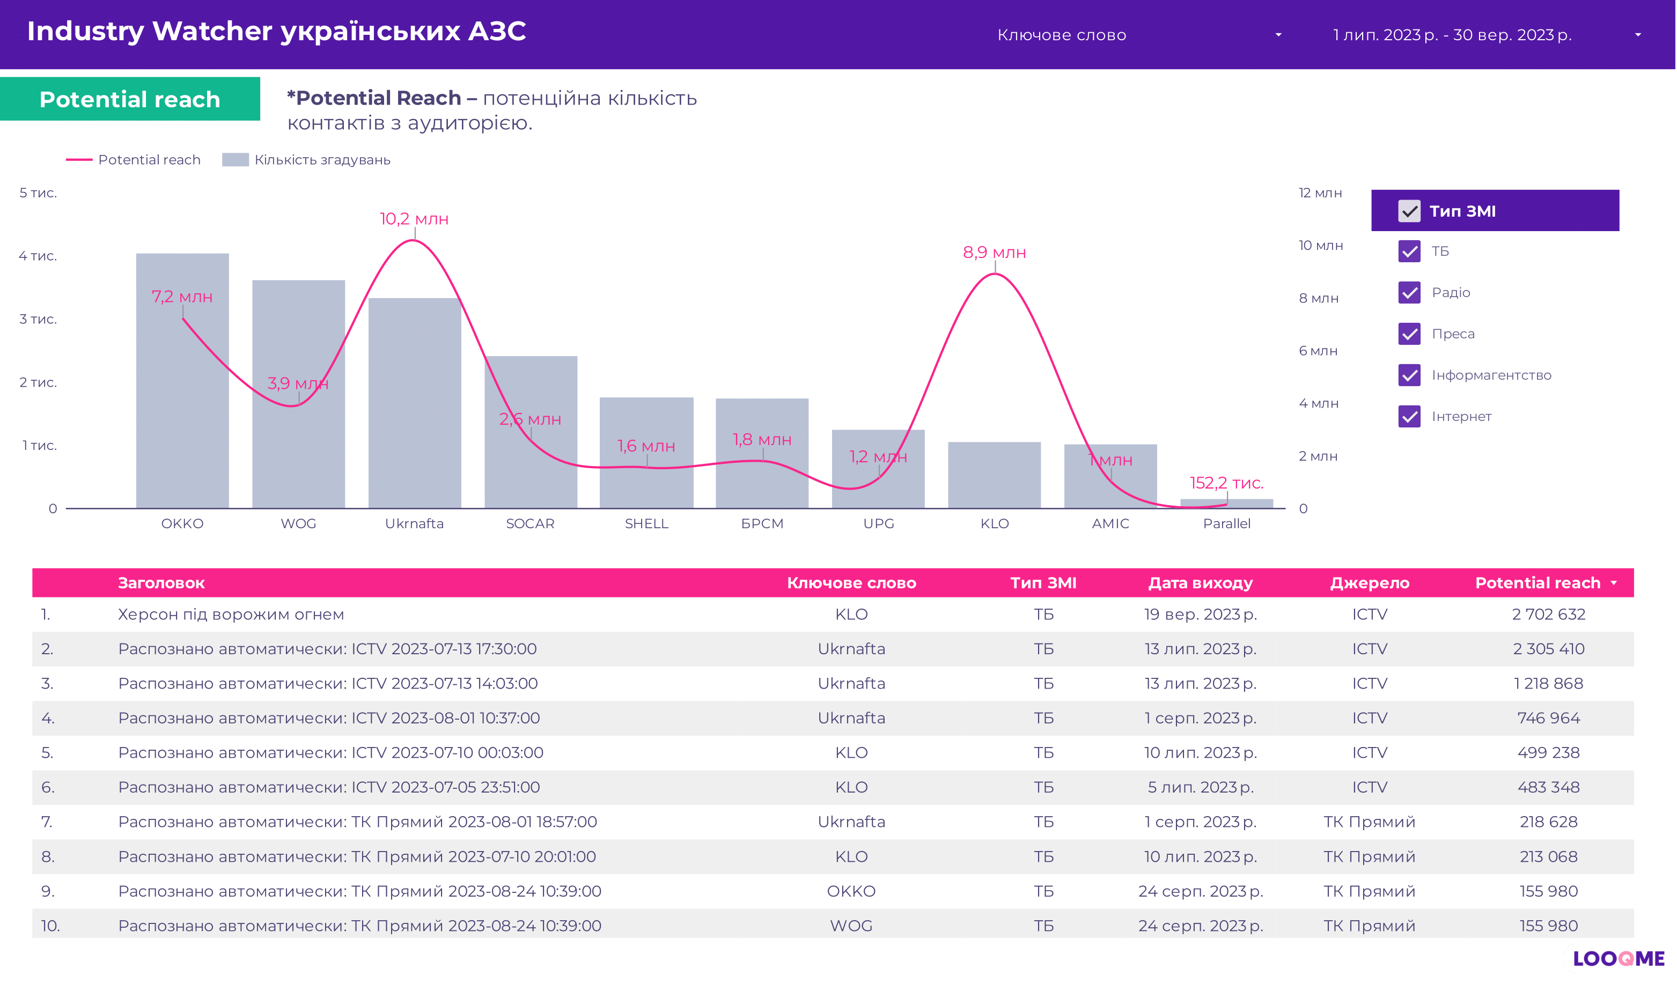Uncheck the ТБ media type checkbox

[x=1409, y=251]
